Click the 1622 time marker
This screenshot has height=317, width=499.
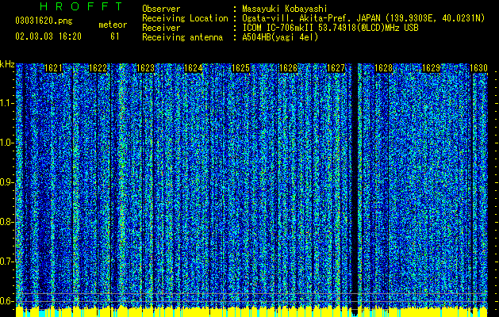click(98, 68)
